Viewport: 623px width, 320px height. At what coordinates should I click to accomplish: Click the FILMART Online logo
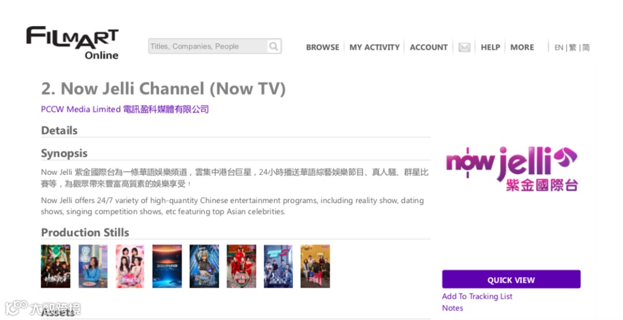pyautogui.click(x=72, y=43)
